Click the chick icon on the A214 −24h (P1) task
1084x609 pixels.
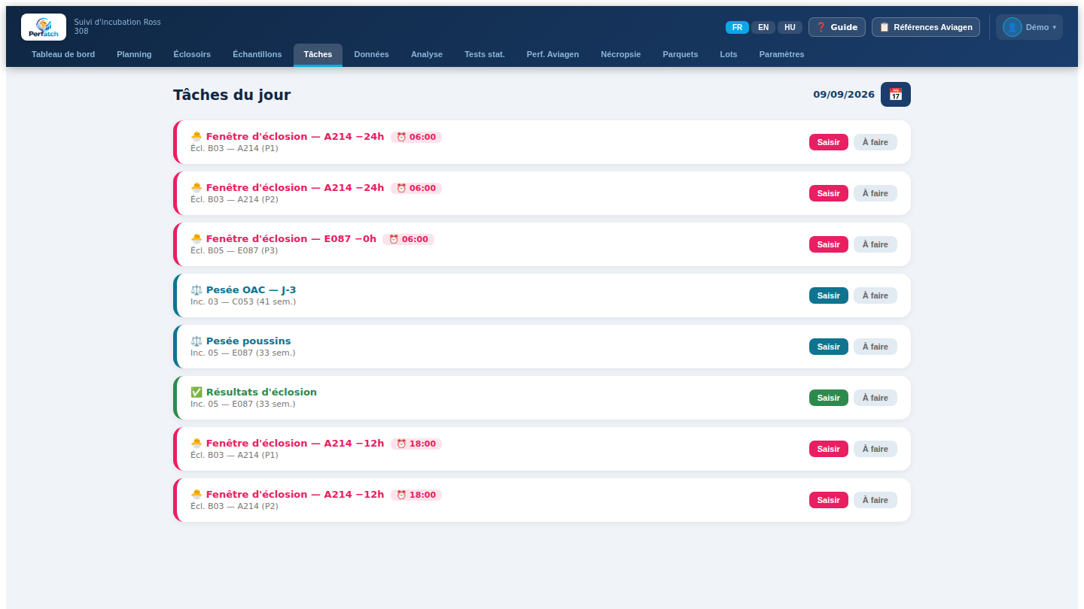(x=196, y=137)
